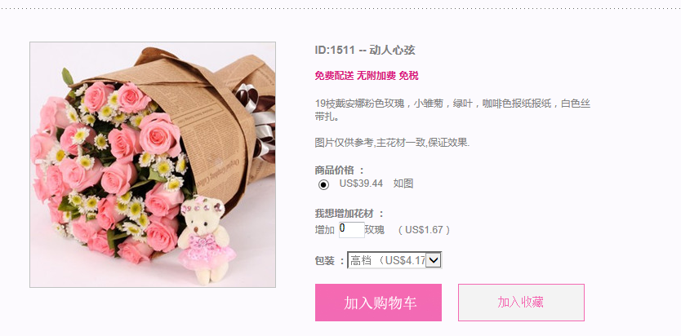The image size is (681, 336).
Task: Save item with 加入收藏 button
Action: 521,303
